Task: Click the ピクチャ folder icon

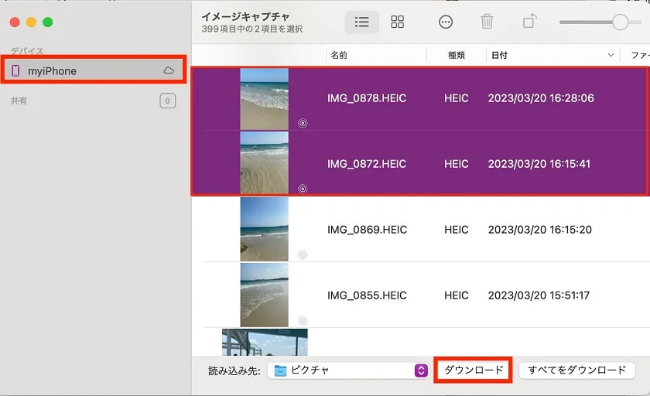Action: (x=281, y=370)
